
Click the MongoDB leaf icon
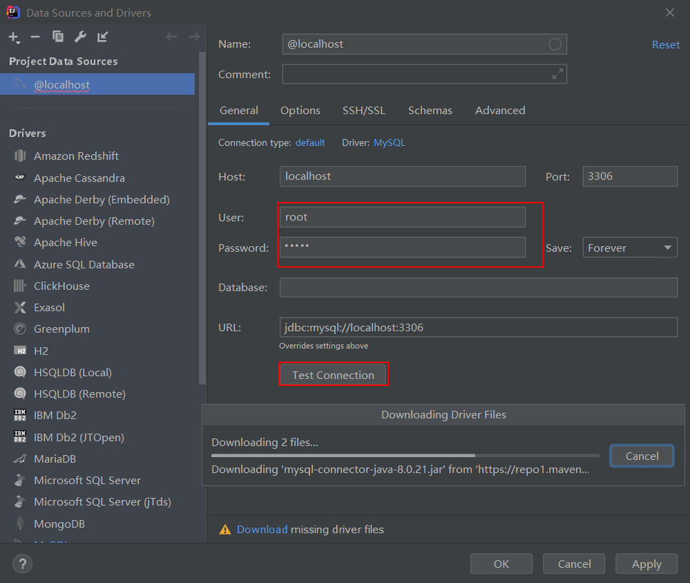[x=20, y=523]
